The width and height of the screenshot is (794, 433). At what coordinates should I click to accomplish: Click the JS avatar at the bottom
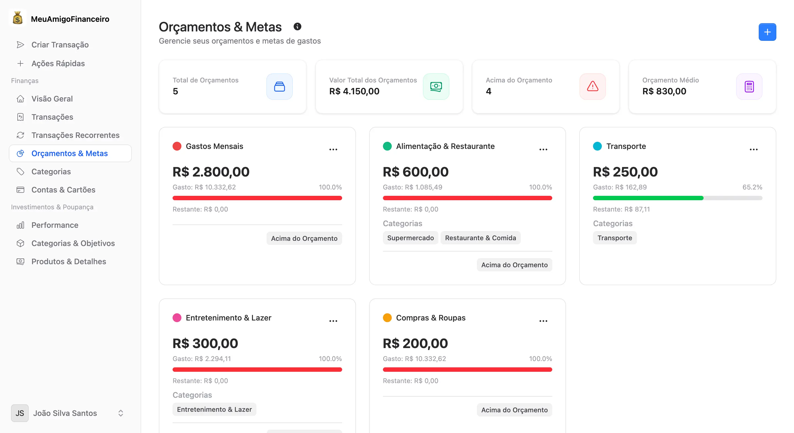pyautogui.click(x=20, y=413)
